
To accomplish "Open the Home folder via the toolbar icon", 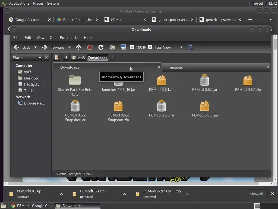I will pyautogui.click(x=112, y=47).
